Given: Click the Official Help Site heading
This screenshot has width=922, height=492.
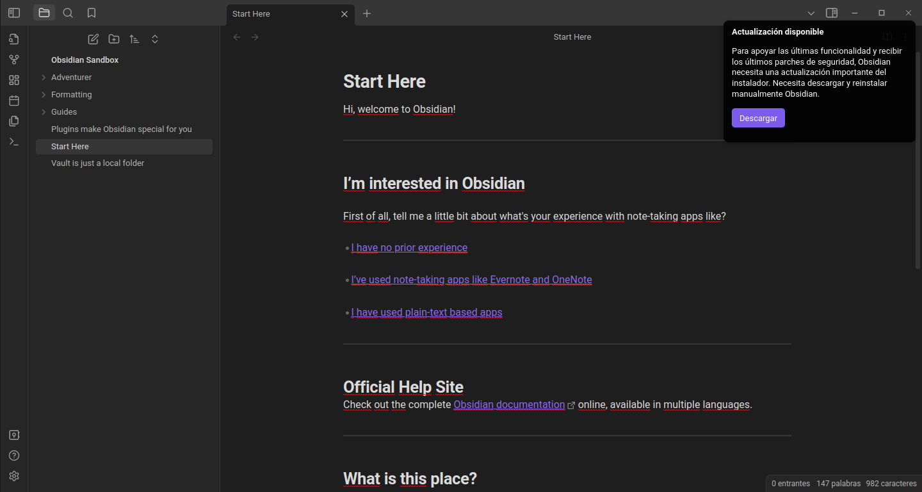Looking at the screenshot, I should 403,387.
